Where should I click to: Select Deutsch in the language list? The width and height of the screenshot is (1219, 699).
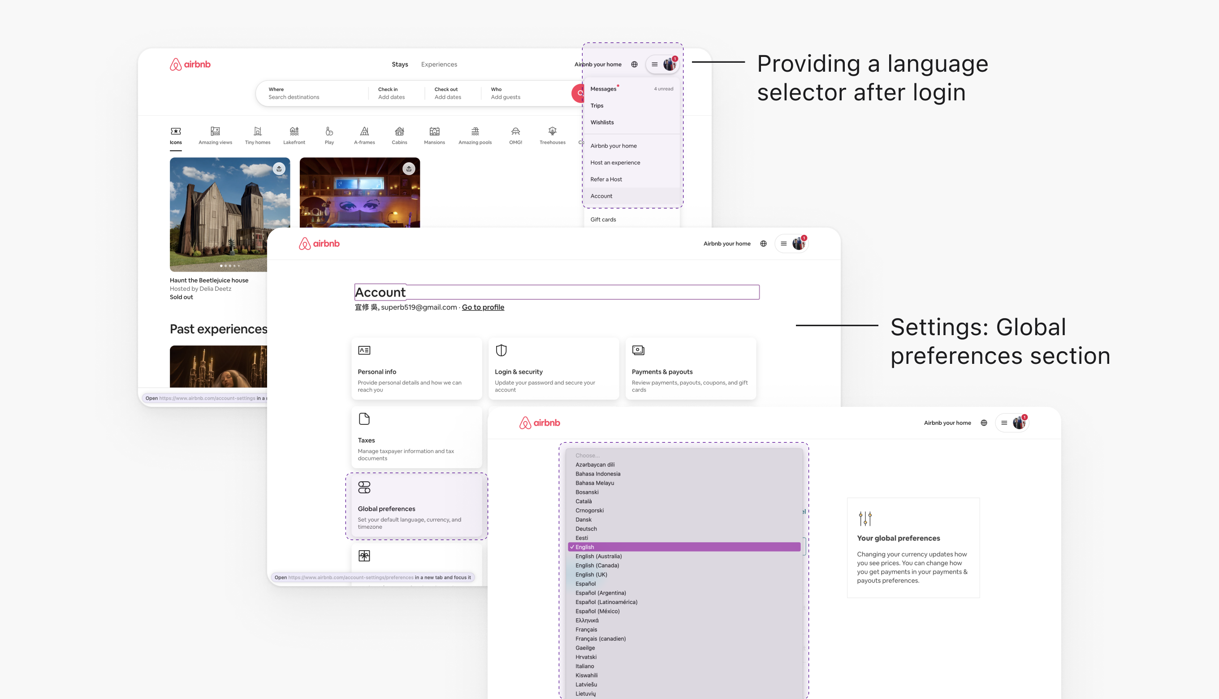[x=684, y=529]
